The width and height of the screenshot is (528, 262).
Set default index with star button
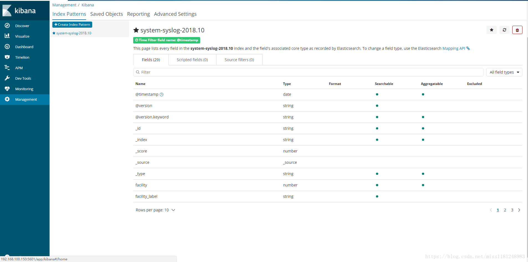(x=491, y=30)
